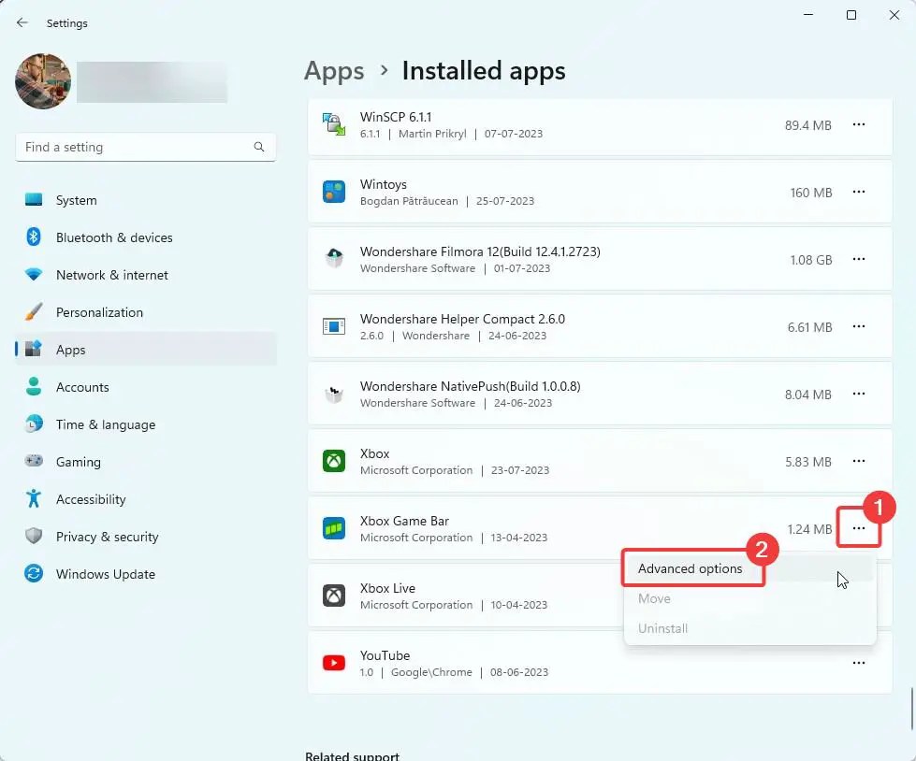Click the Xbox Game Bar icon
This screenshot has width=916, height=761.
pos(334,528)
